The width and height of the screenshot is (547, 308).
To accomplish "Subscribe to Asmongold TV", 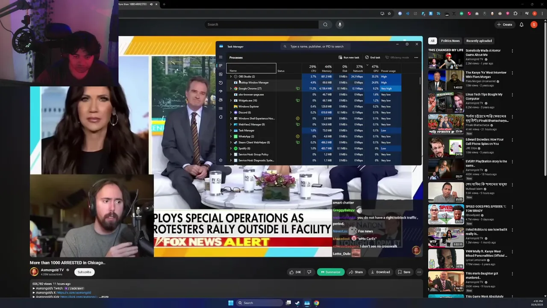I will [84, 272].
